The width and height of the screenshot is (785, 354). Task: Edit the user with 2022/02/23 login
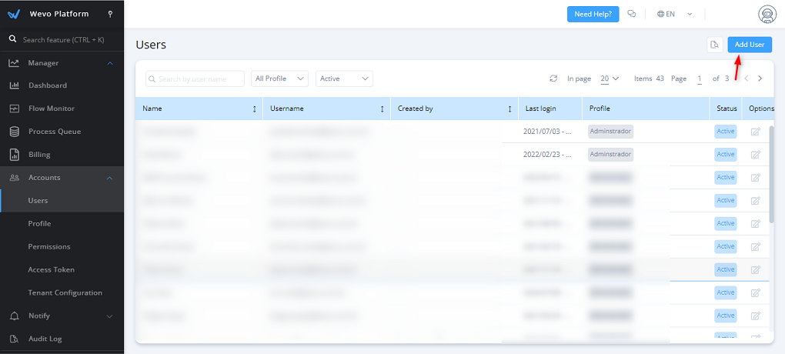pos(756,155)
